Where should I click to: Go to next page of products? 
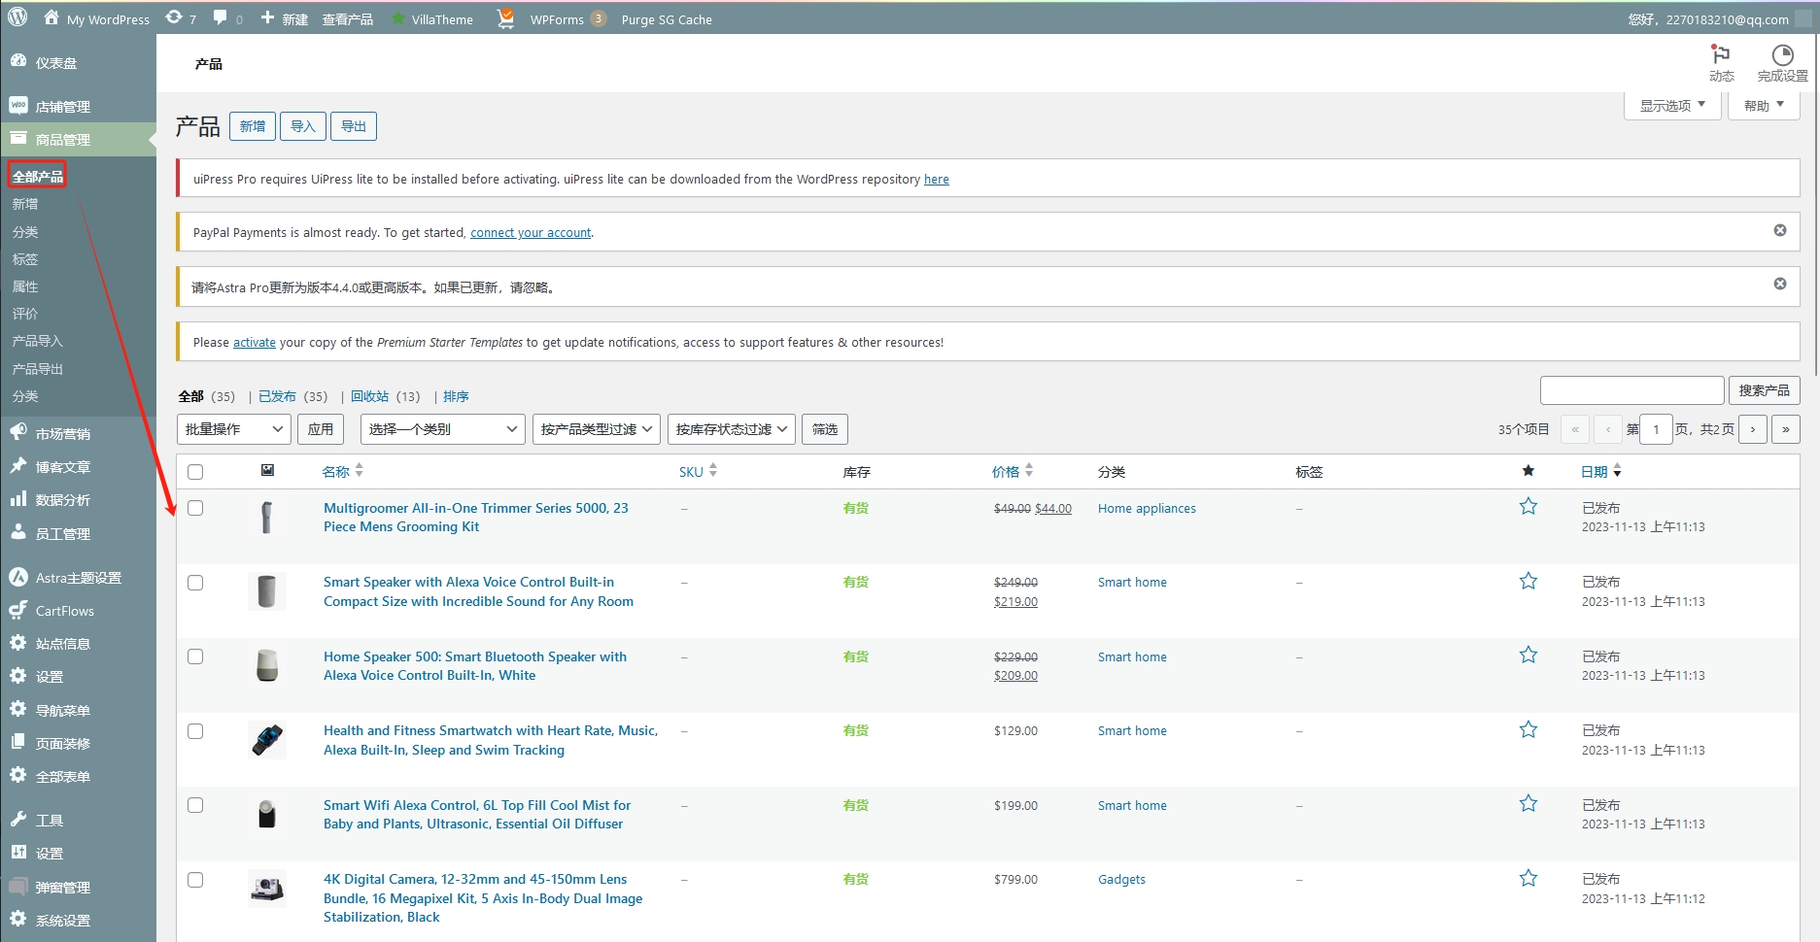(x=1753, y=429)
